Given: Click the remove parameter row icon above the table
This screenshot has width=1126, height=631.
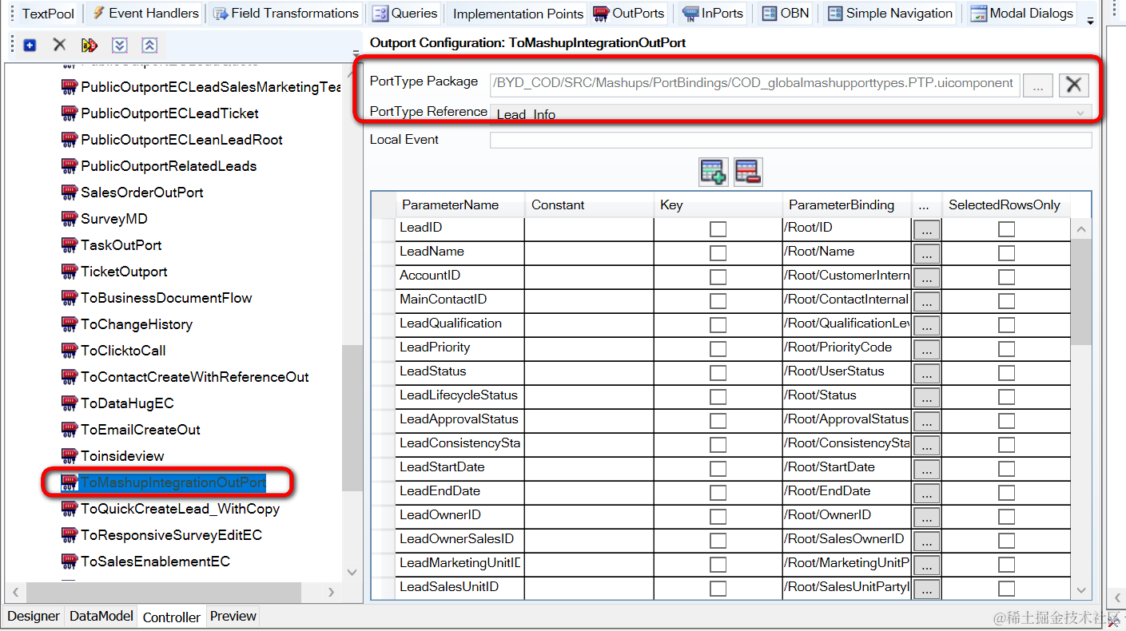Looking at the screenshot, I should click(748, 172).
